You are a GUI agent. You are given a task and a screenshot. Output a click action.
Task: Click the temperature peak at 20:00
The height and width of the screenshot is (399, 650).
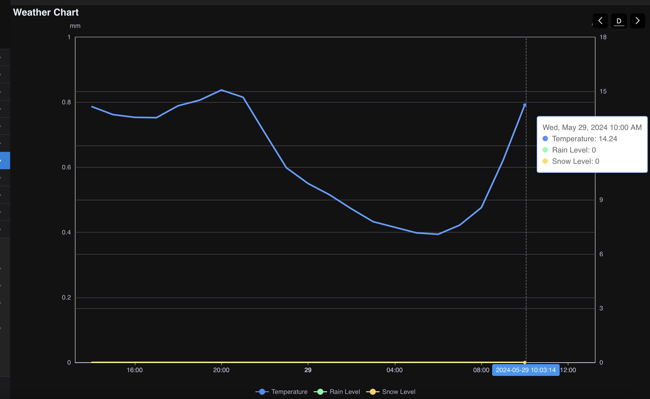coord(221,90)
